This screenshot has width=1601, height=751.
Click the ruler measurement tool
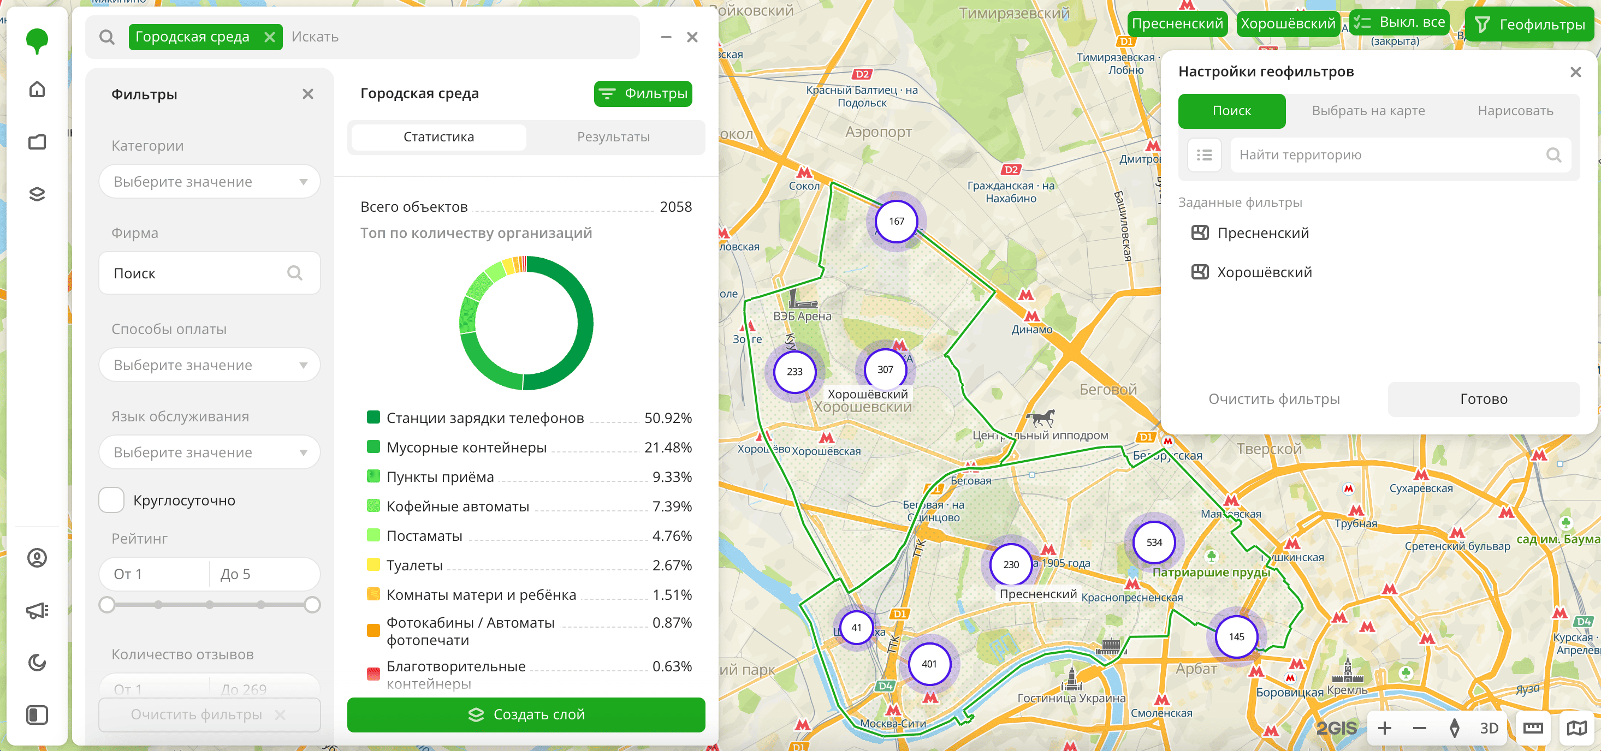tap(1533, 728)
